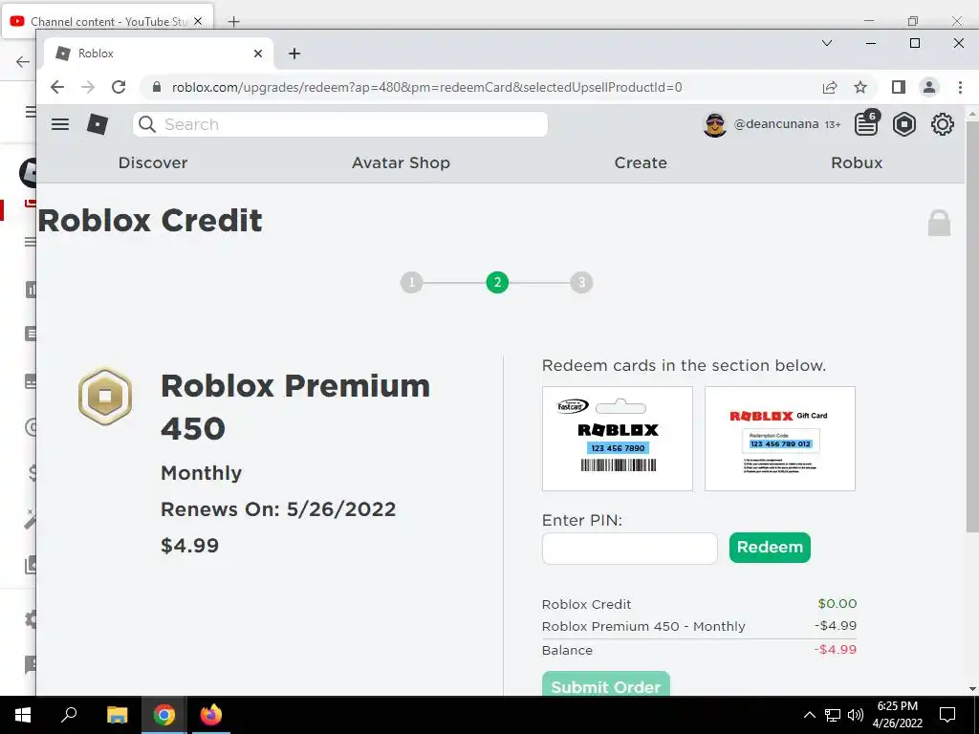The width and height of the screenshot is (979, 734).
Task: Click the Enter PIN input field
Action: click(630, 548)
